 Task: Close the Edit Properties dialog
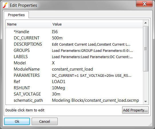point(144,4)
